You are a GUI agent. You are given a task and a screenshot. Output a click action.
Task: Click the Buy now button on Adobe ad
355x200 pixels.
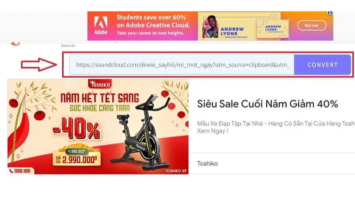312,25
